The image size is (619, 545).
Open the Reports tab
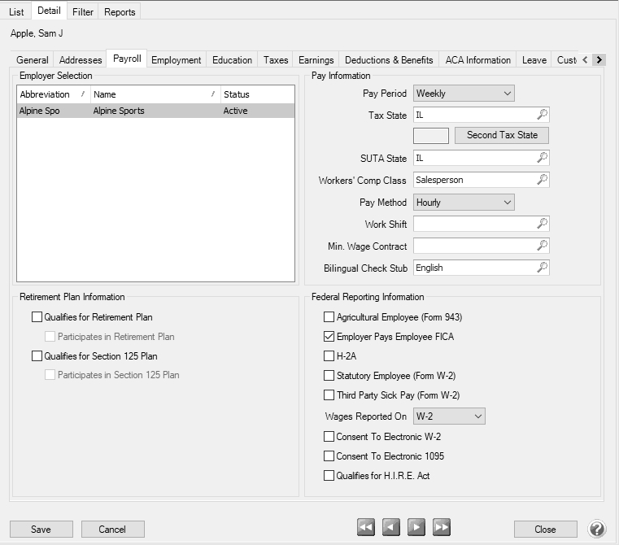(x=120, y=12)
